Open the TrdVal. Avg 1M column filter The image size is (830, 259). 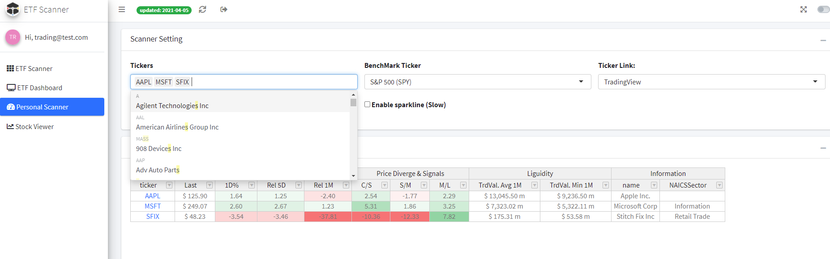535,185
